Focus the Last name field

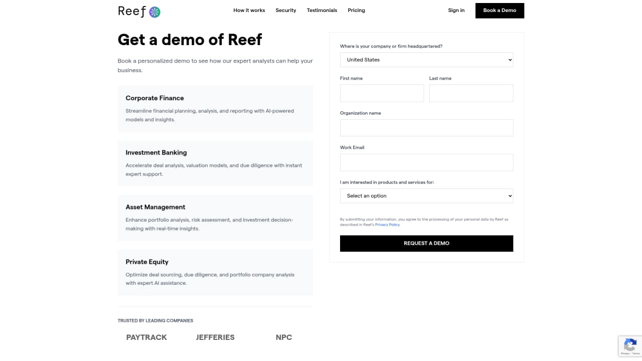tap(471, 93)
